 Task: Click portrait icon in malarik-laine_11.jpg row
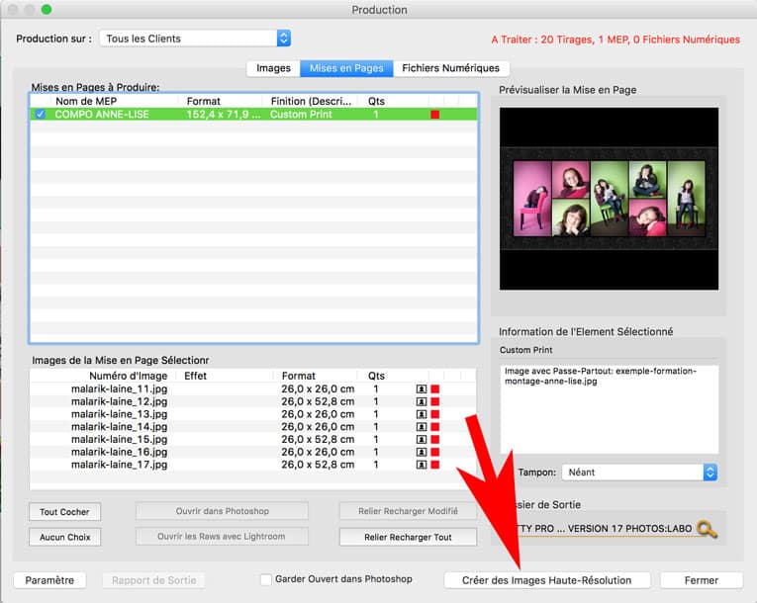tap(422, 388)
